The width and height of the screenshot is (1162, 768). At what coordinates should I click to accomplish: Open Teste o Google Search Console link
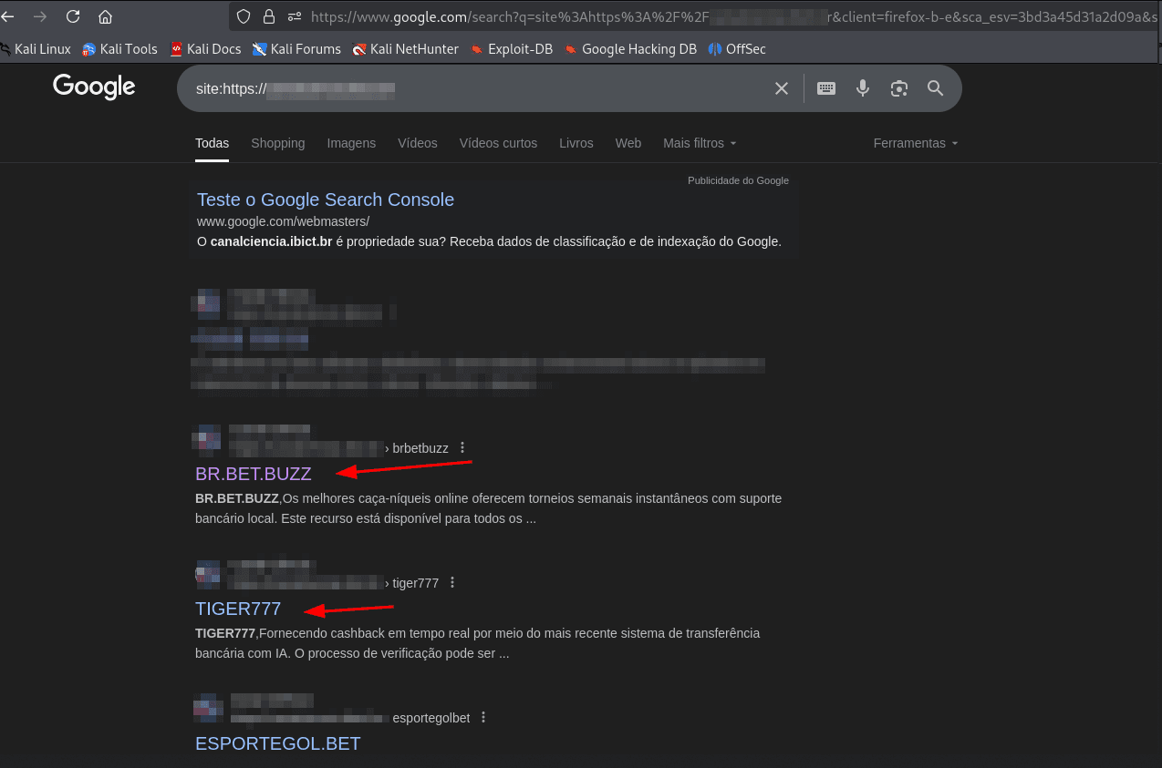tap(326, 200)
